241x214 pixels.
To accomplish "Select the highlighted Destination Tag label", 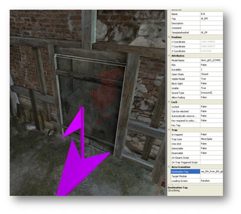I will pos(185,171).
